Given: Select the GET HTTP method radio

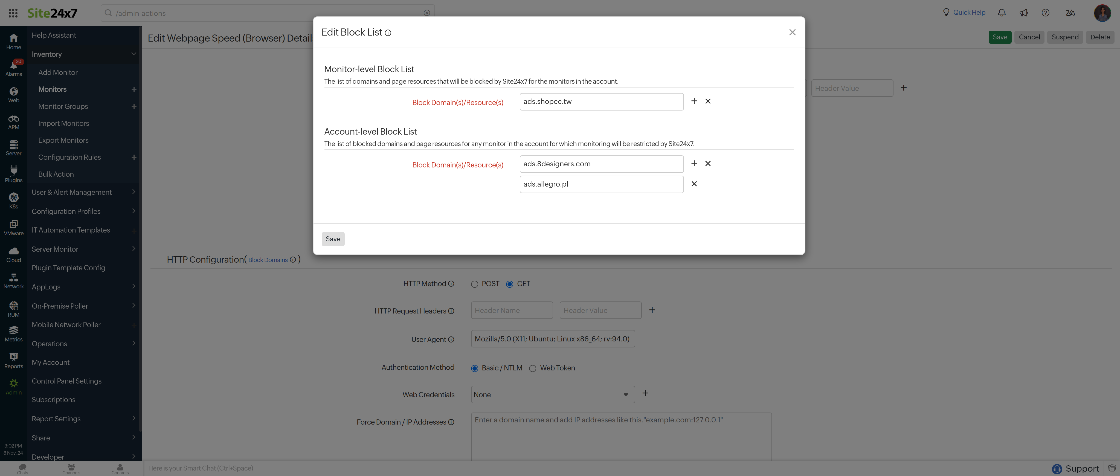Looking at the screenshot, I should coord(510,284).
